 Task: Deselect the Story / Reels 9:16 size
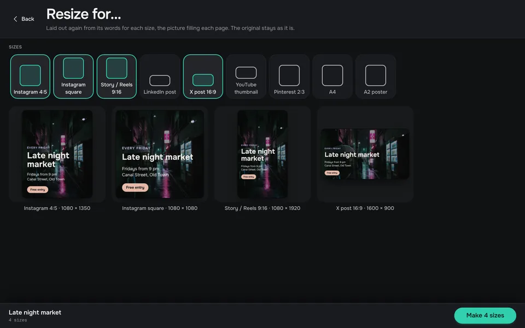click(x=116, y=77)
